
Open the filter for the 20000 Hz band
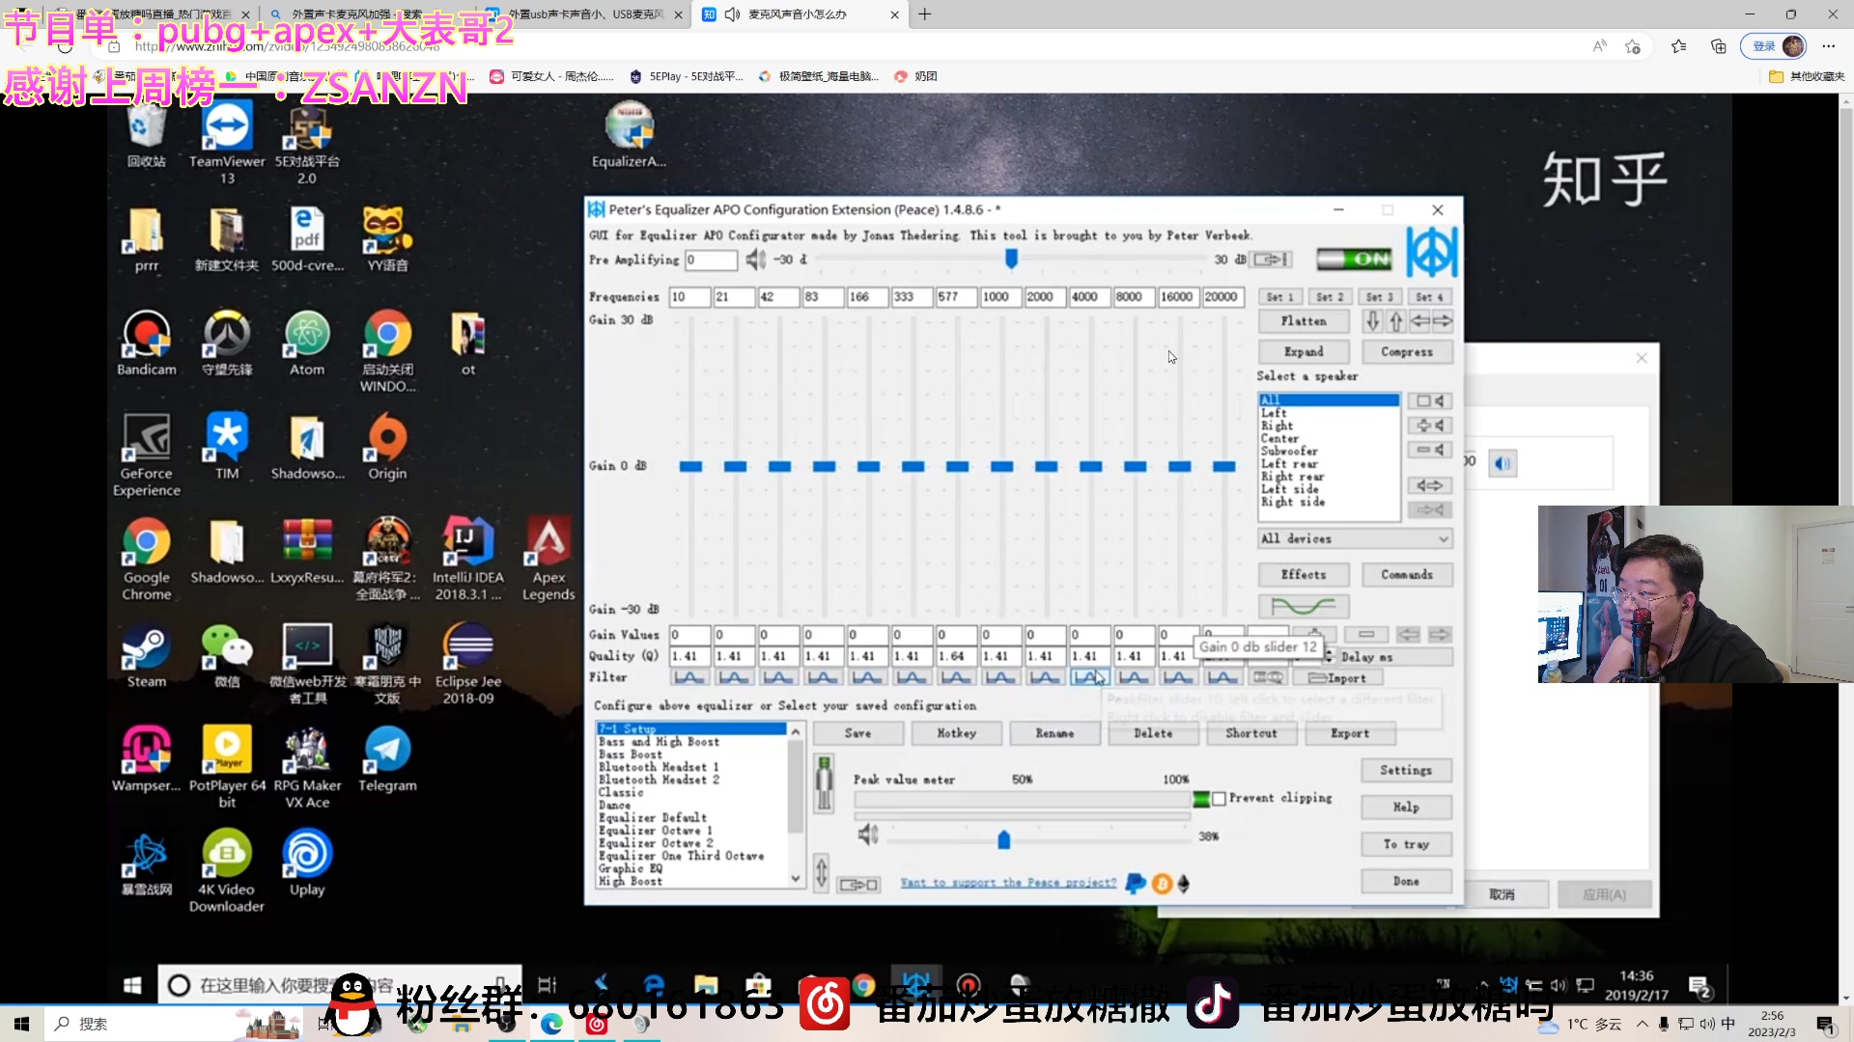point(1222,678)
